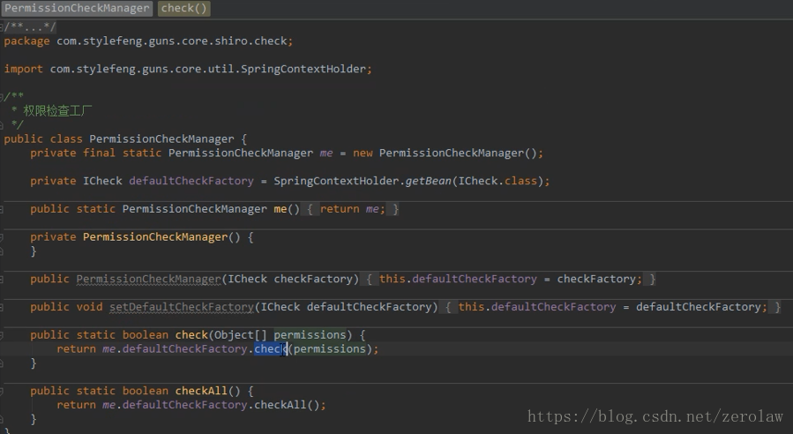The image size is (793, 434).
Task: Select the PermissionCheckManager breadcrumb
Action: tap(77, 8)
